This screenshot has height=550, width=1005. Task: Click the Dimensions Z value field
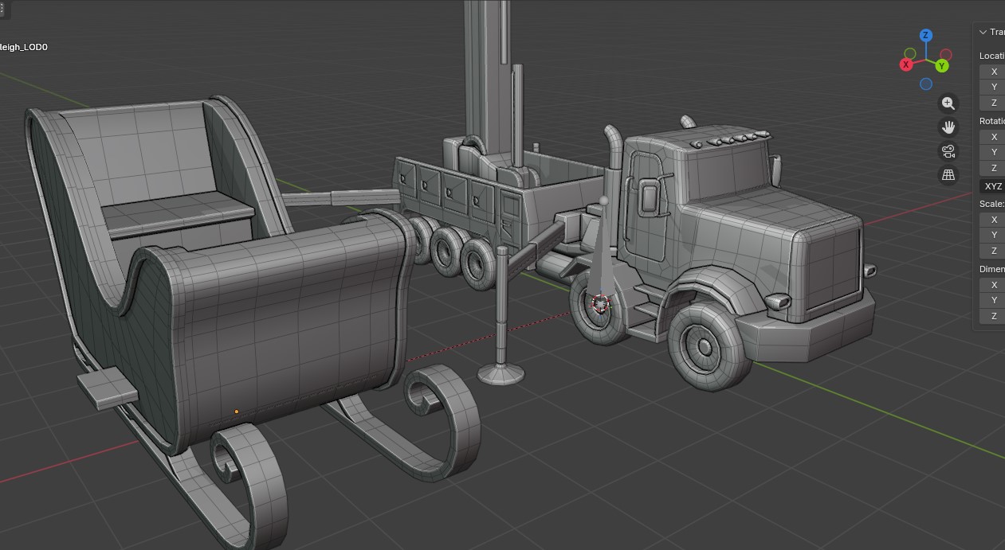pyautogui.click(x=996, y=316)
